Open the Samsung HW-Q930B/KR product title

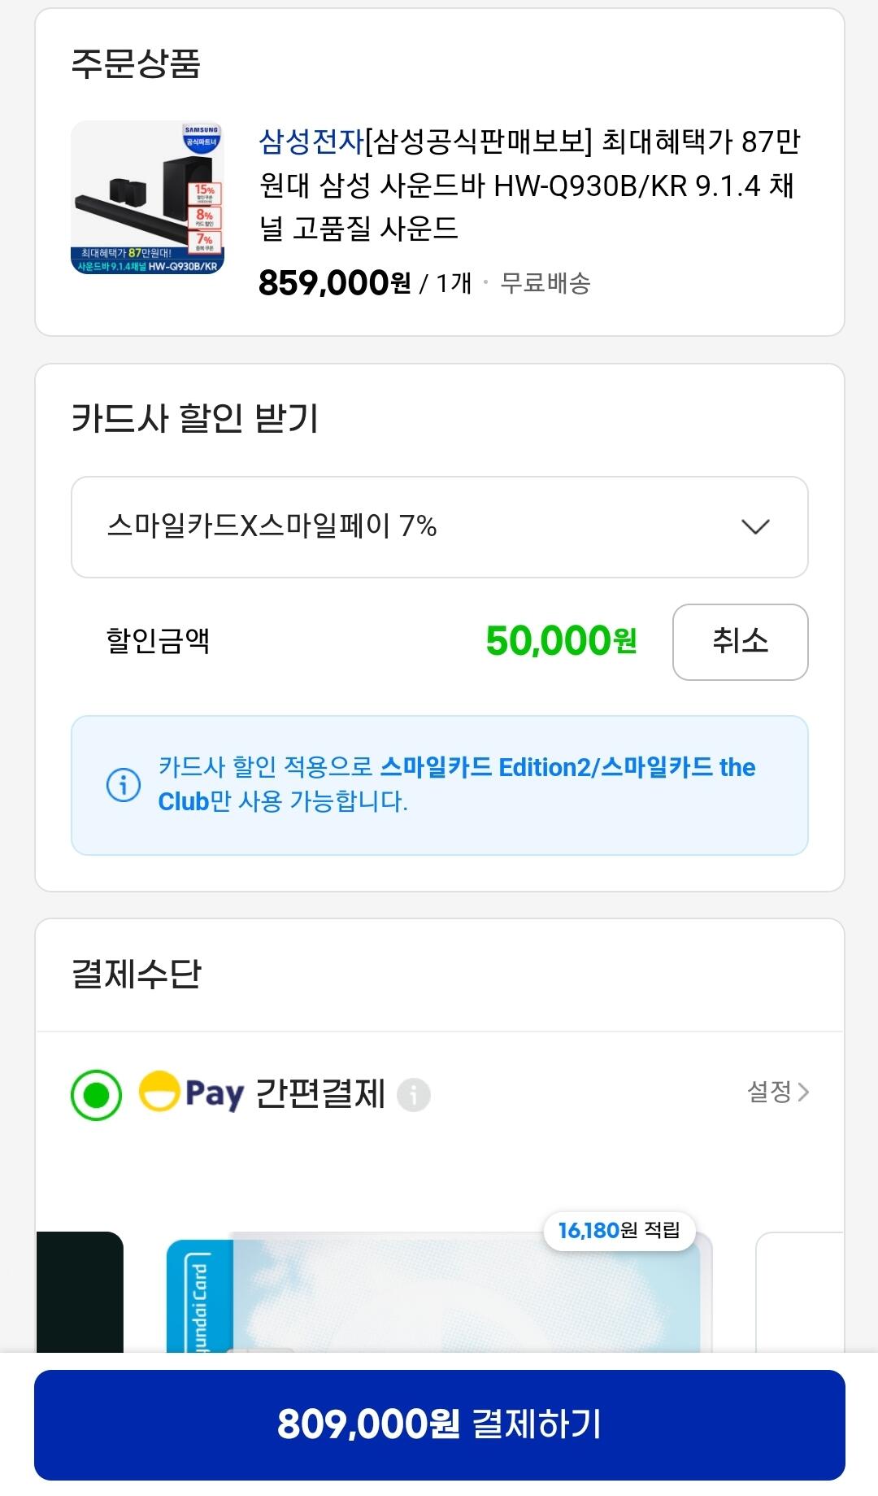click(528, 185)
